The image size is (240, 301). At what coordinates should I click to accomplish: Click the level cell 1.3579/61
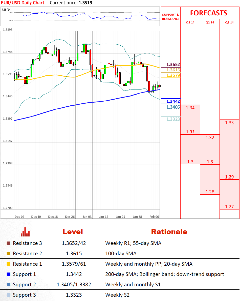point(74,264)
